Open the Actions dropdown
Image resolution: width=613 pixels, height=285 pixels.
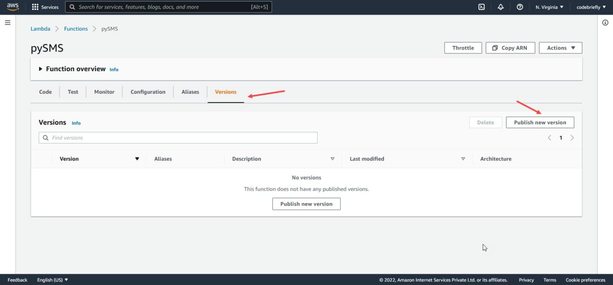tap(560, 48)
